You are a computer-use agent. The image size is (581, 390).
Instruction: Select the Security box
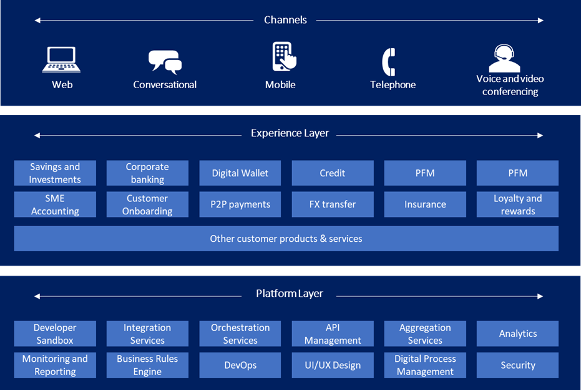point(517,365)
